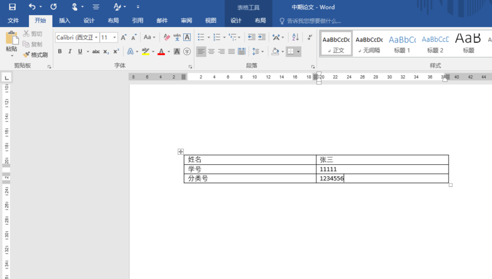492x279 pixels.
Task: Click the clear formatting eraser icon
Action: [166, 38]
